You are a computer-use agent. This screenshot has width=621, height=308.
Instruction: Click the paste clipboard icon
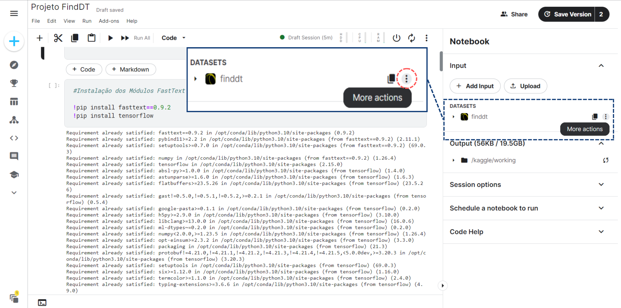coord(92,38)
